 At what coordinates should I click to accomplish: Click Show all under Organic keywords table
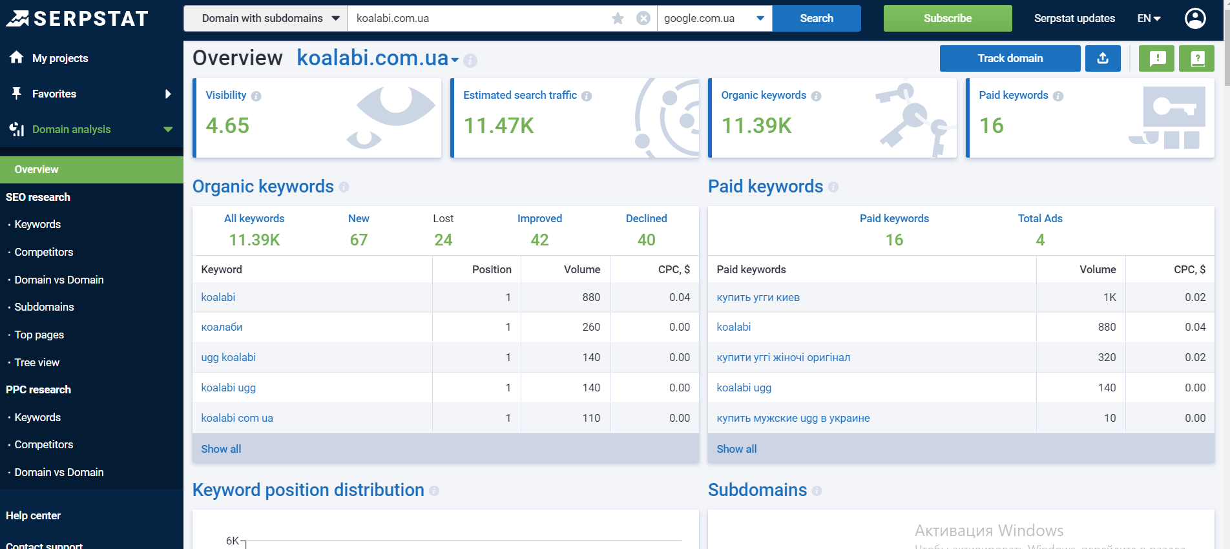(221, 449)
